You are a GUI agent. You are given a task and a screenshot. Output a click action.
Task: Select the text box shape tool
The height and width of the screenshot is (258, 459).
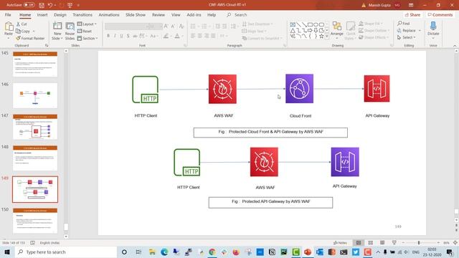pyautogui.click(x=293, y=24)
